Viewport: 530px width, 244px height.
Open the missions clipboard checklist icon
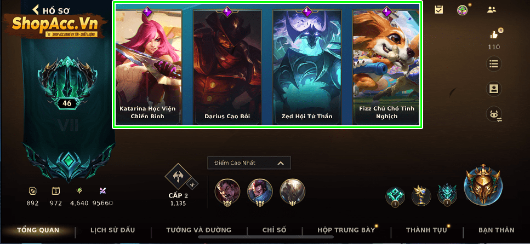(438, 9)
